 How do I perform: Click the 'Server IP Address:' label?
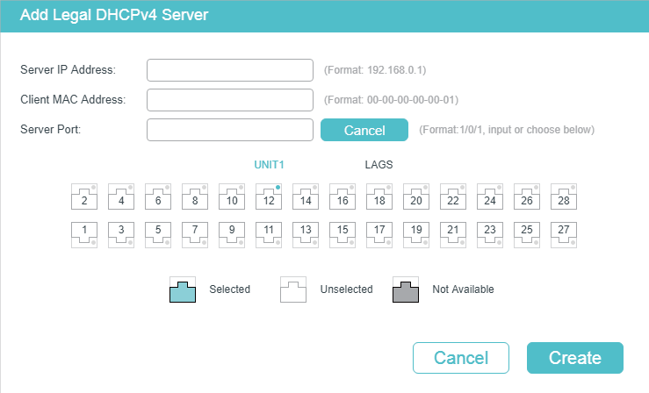[x=68, y=69]
